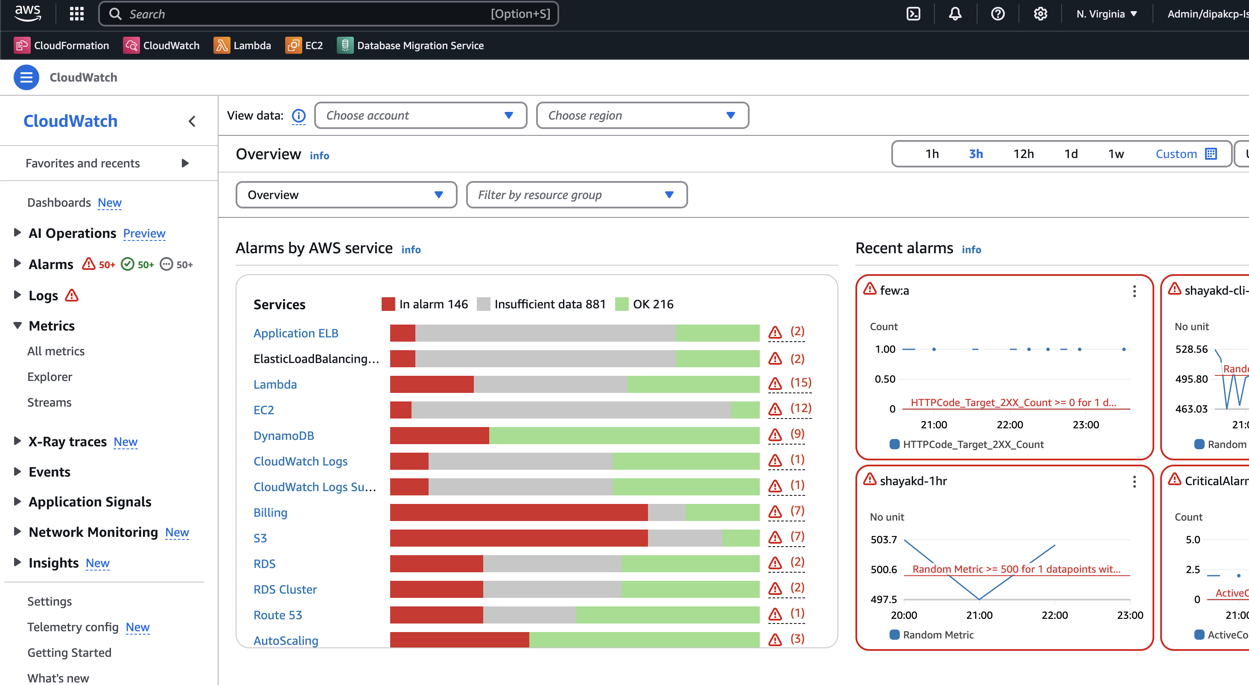Open the AWS services grid menu
Viewport: 1249px width, 685px height.
click(x=76, y=14)
